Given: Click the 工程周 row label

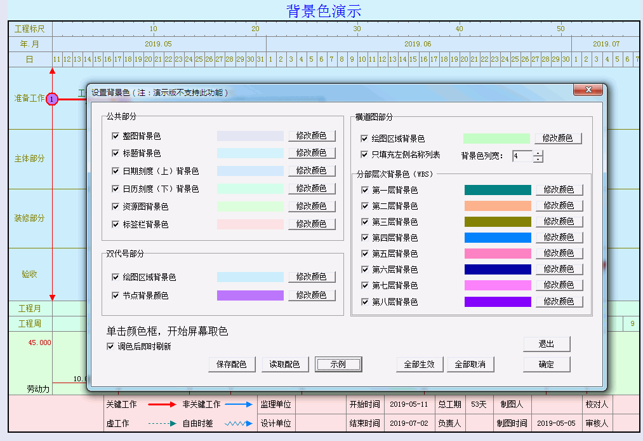Looking at the screenshot, I should coord(30,323).
